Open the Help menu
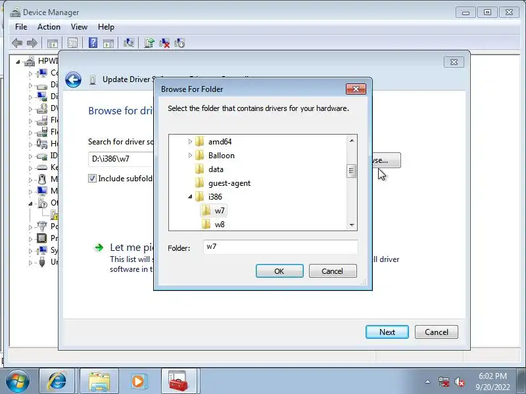Viewport: 526px width, 394px height. tap(106, 27)
